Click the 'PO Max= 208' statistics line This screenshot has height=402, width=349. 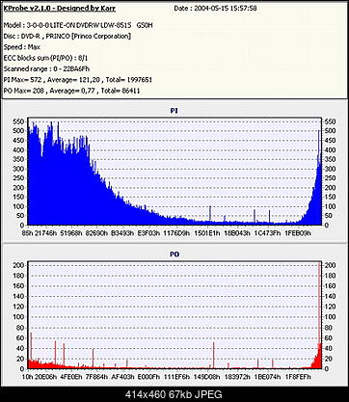71,91
